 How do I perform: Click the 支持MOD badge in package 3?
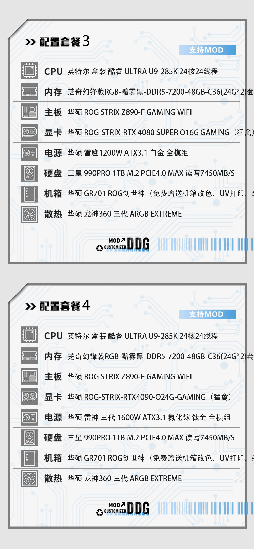pos(207,50)
